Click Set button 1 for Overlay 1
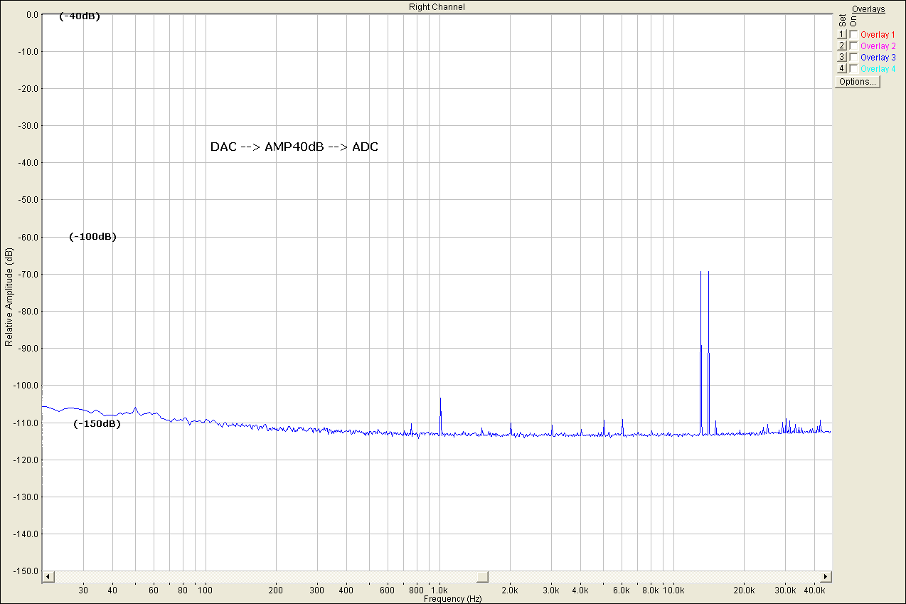Image resolution: width=906 pixels, height=604 pixels. point(841,34)
